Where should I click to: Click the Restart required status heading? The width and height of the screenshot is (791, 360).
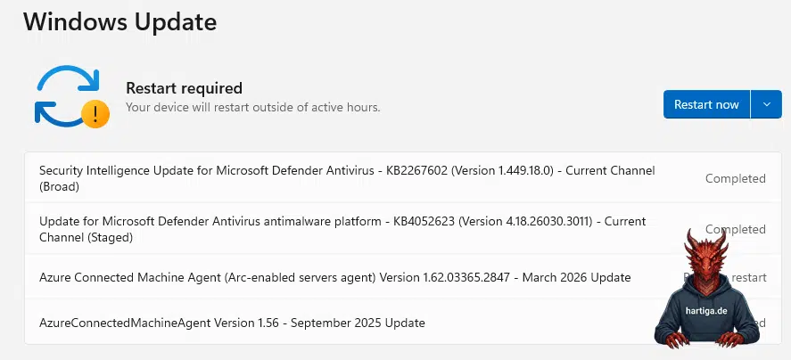[x=184, y=88]
